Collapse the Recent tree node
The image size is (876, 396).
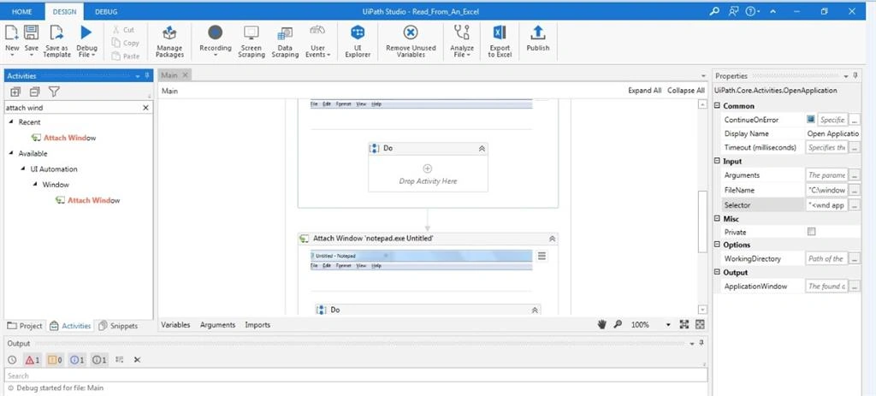coord(11,121)
